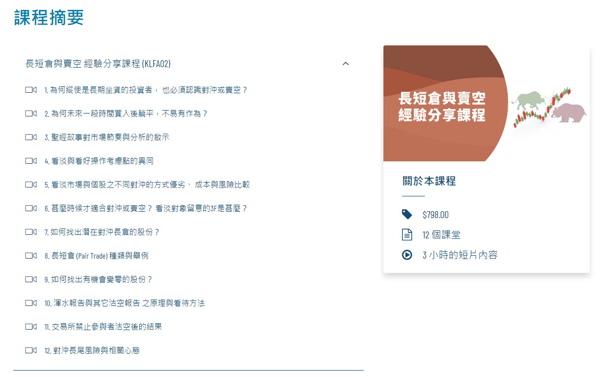This screenshot has width=605, height=377.
Task: Click the $798.00 price text
Action: point(436,215)
